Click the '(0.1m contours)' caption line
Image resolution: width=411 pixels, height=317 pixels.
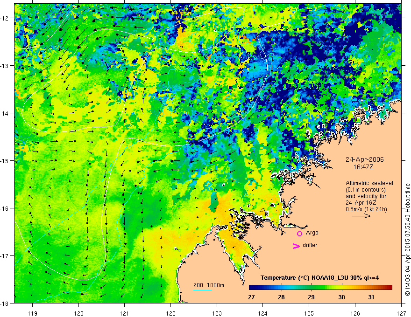(366, 190)
